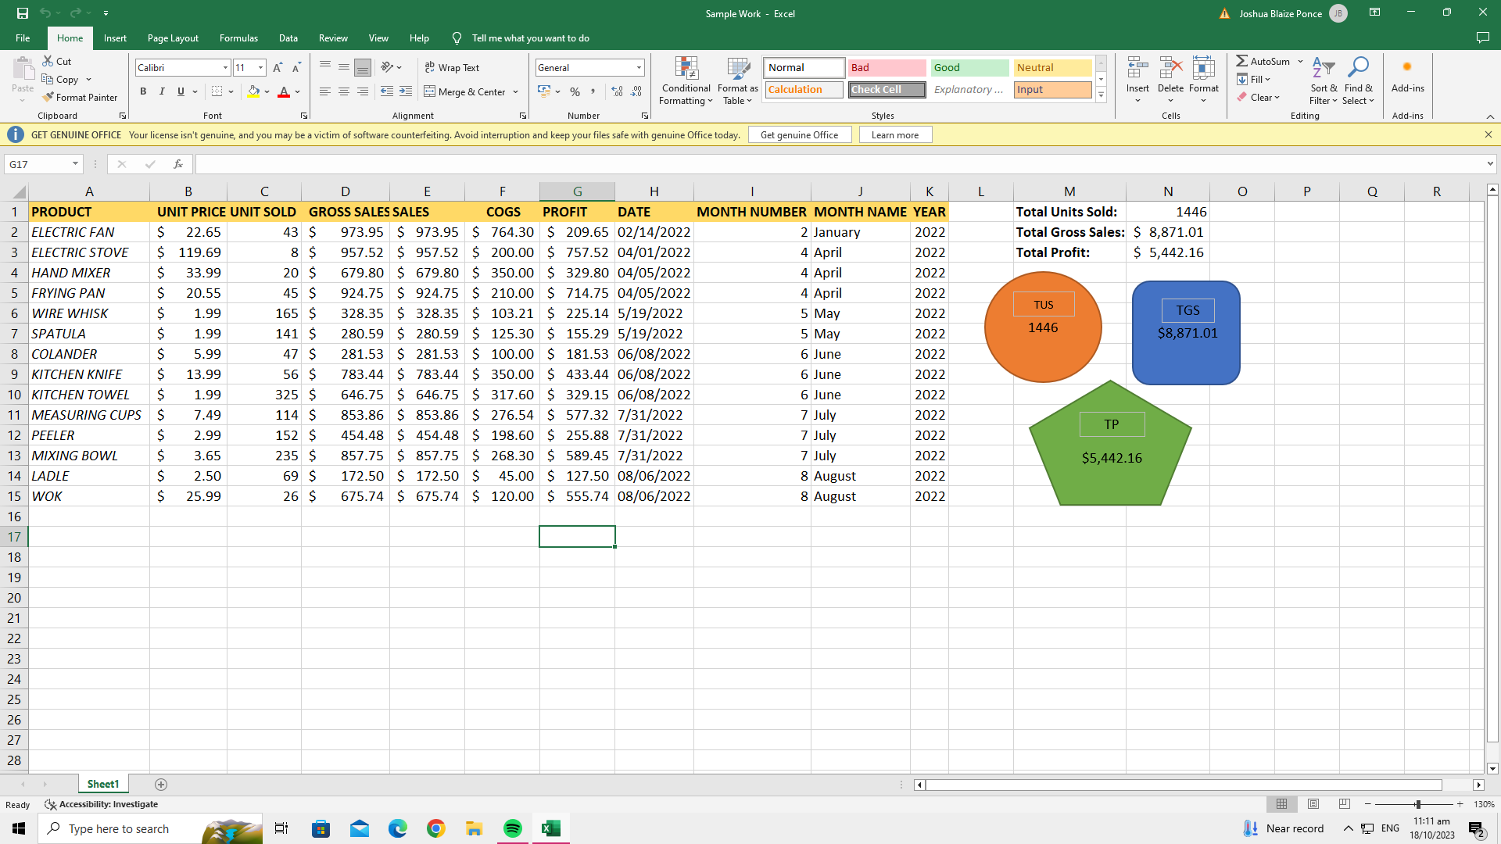Expand the AutoSum dropdown arrow
The image size is (1501, 844).
pyautogui.click(x=1301, y=61)
